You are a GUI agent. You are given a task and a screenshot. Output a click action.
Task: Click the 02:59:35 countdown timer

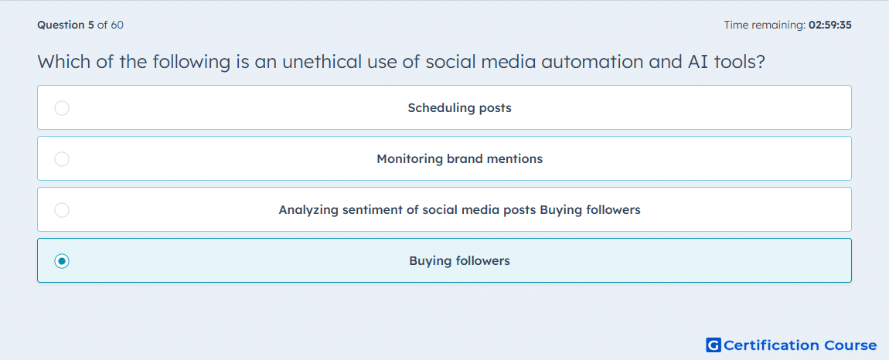[x=830, y=25]
